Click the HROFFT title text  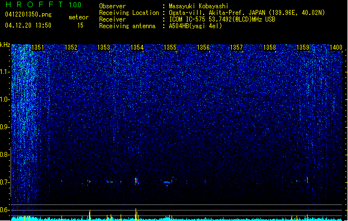click(x=34, y=4)
